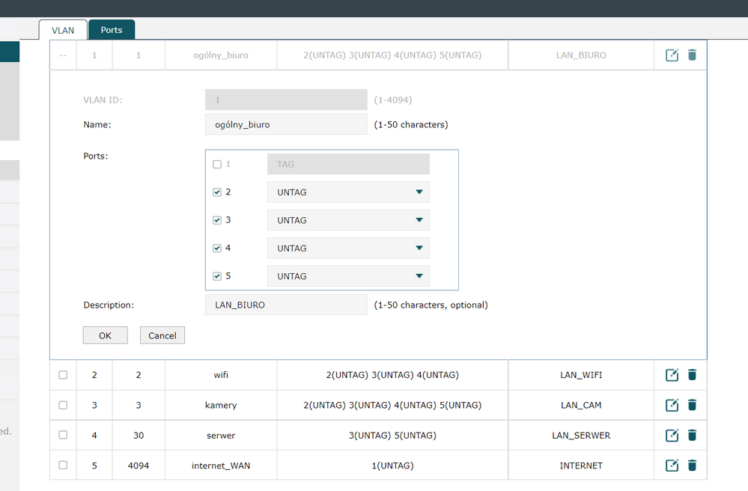Edit the serwer VLAN entry

(672, 435)
